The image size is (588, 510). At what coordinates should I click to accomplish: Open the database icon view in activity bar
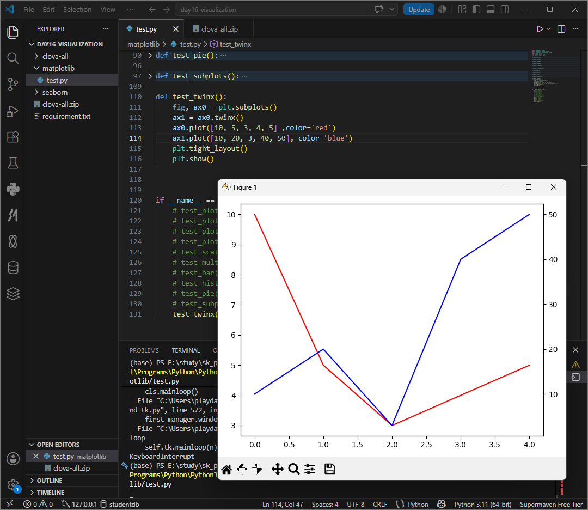[x=13, y=268]
